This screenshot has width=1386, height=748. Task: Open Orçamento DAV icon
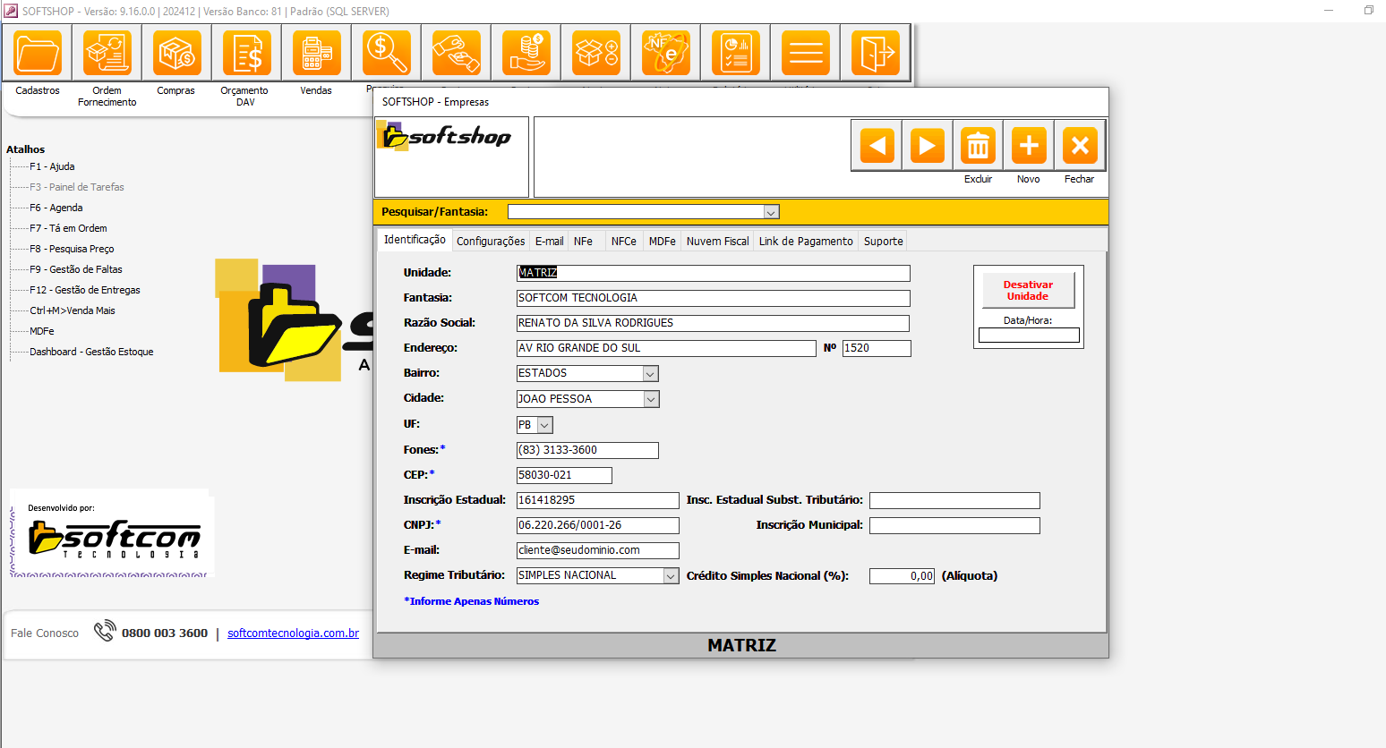(x=246, y=54)
